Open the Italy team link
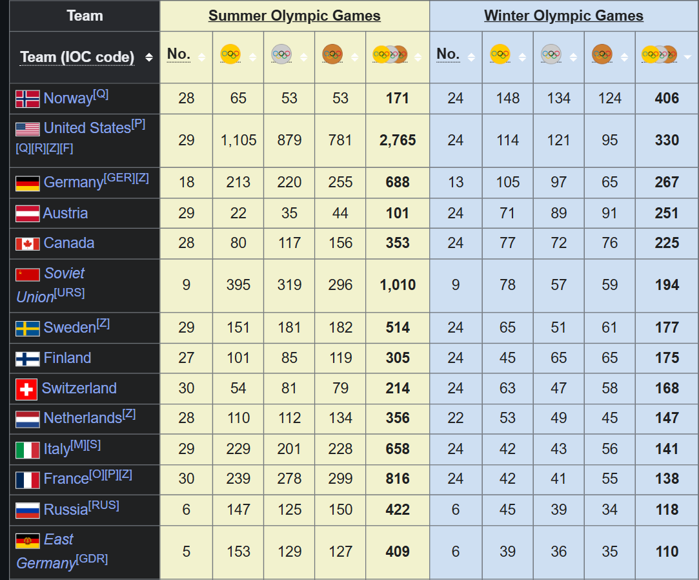The width and height of the screenshot is (699, 580). (57, 450)
